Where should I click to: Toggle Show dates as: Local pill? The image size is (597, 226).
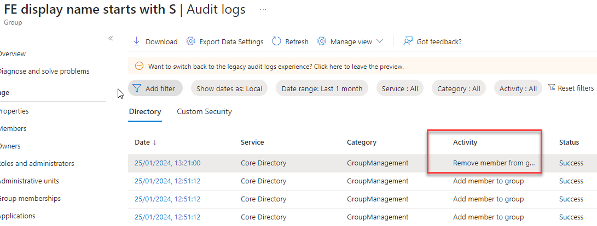click(229, 88)
